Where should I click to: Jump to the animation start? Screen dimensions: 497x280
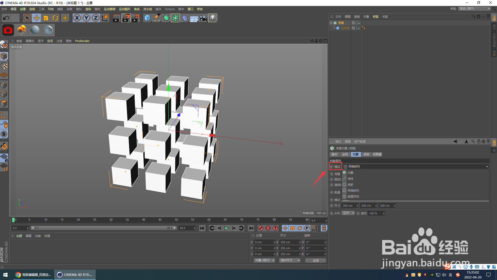[202, 228]
